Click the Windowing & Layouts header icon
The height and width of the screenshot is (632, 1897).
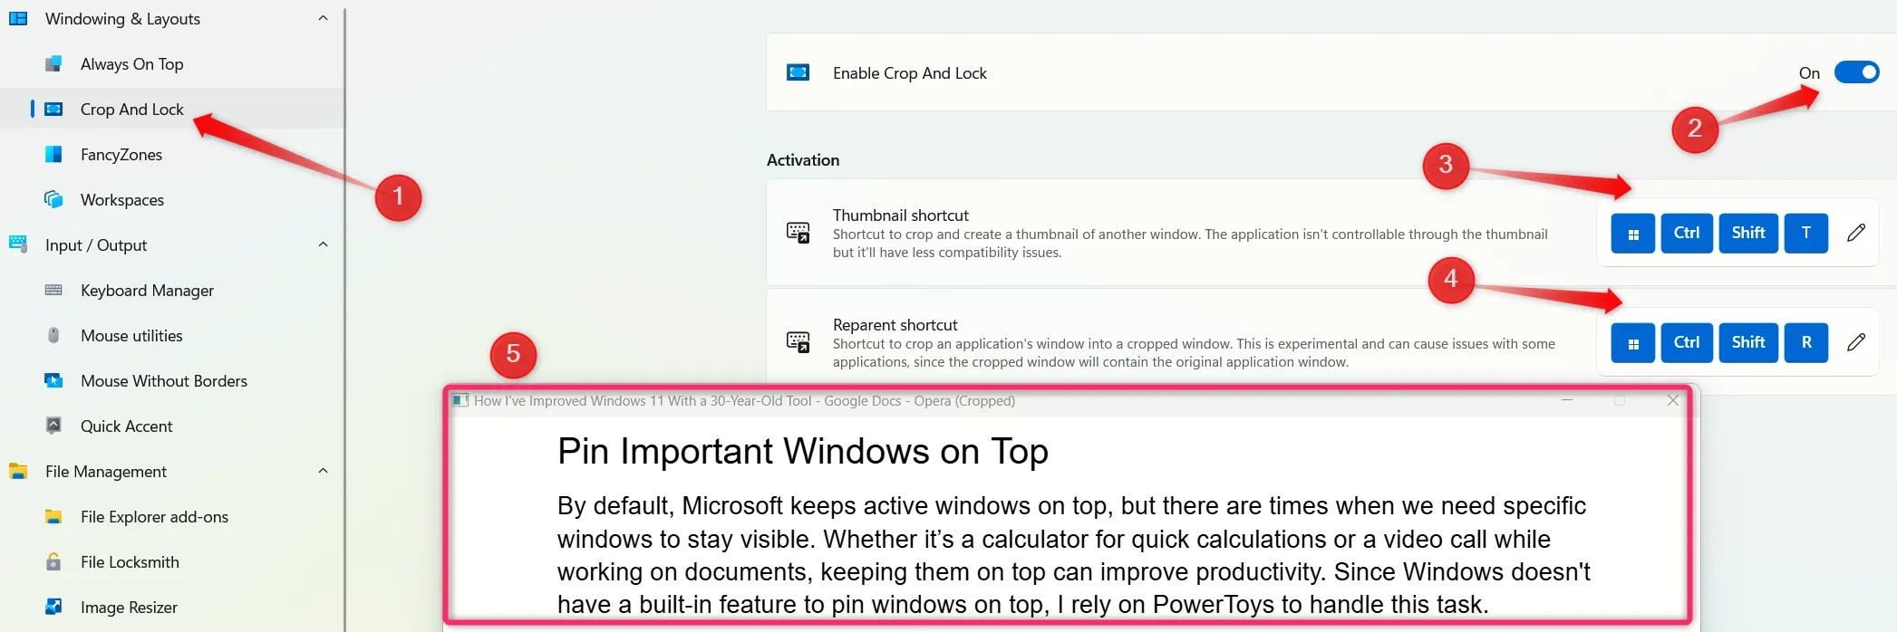click(18, 18)
